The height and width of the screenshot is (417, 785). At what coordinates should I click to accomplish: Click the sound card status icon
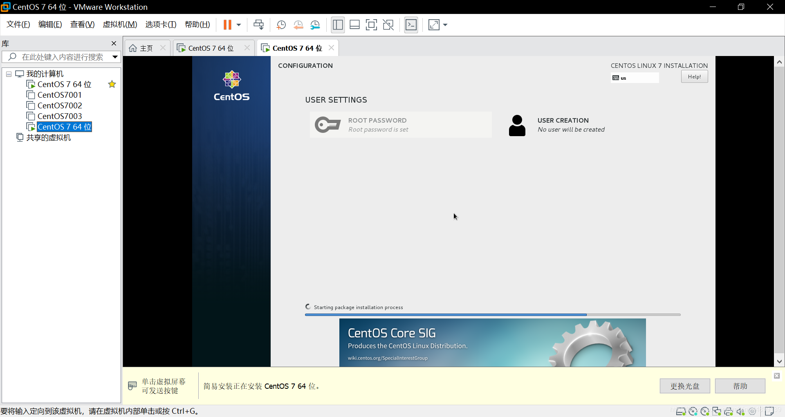pyautogui.click(x=740, y=411)
